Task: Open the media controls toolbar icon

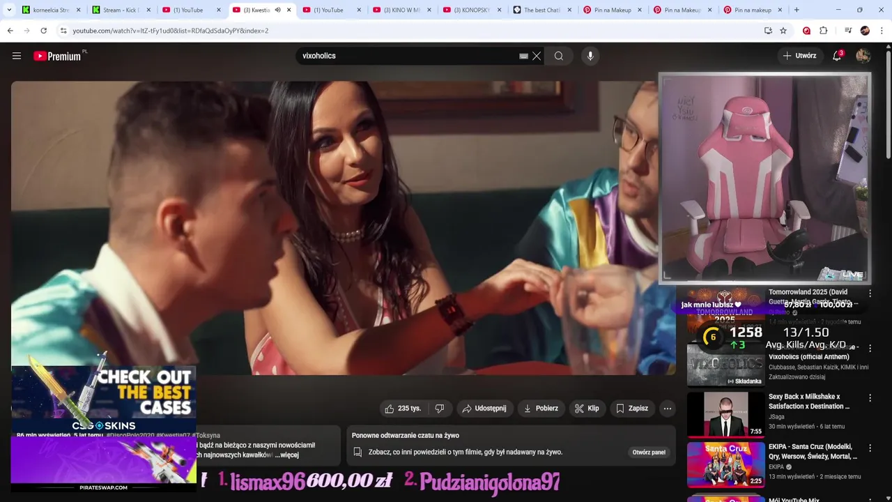Action: (x=848, y=31)
